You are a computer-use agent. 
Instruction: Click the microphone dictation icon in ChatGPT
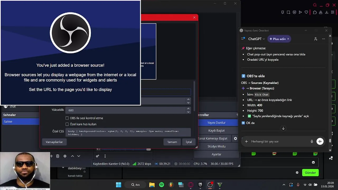[312, 141]
